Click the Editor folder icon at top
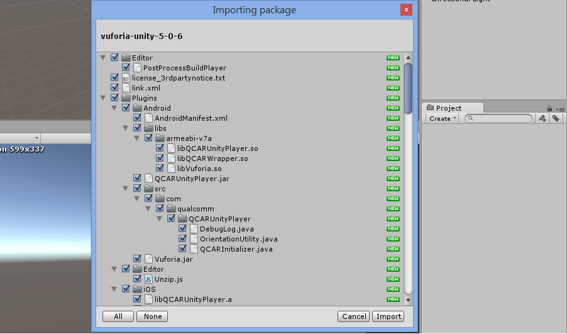The width and height of the screenshot is (567, 334). [x=126, y=57]
